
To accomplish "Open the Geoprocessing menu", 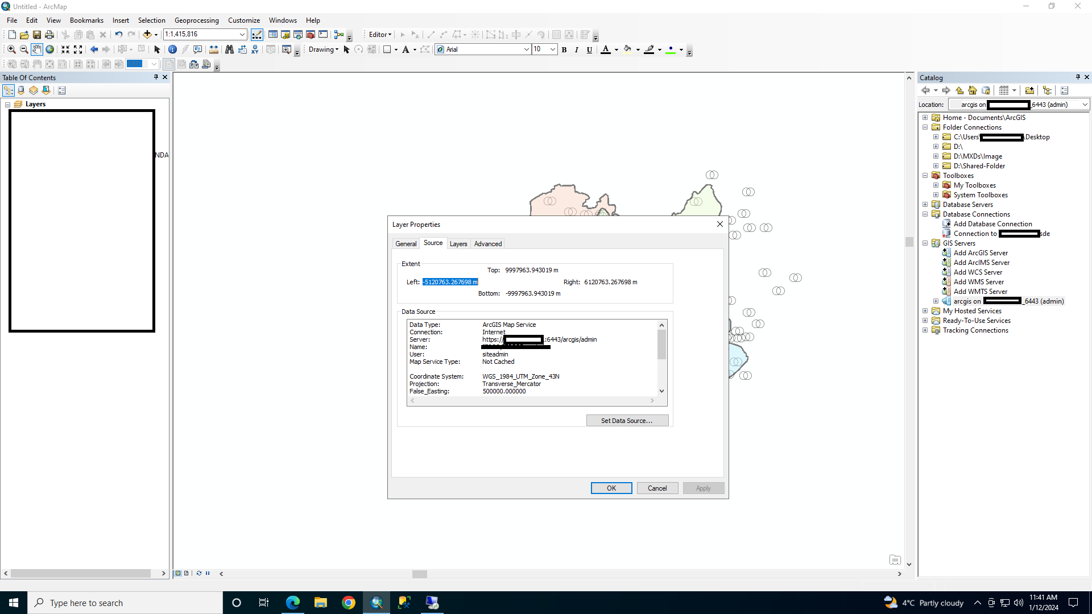I will pyautogui.click(x=196, y=20).
